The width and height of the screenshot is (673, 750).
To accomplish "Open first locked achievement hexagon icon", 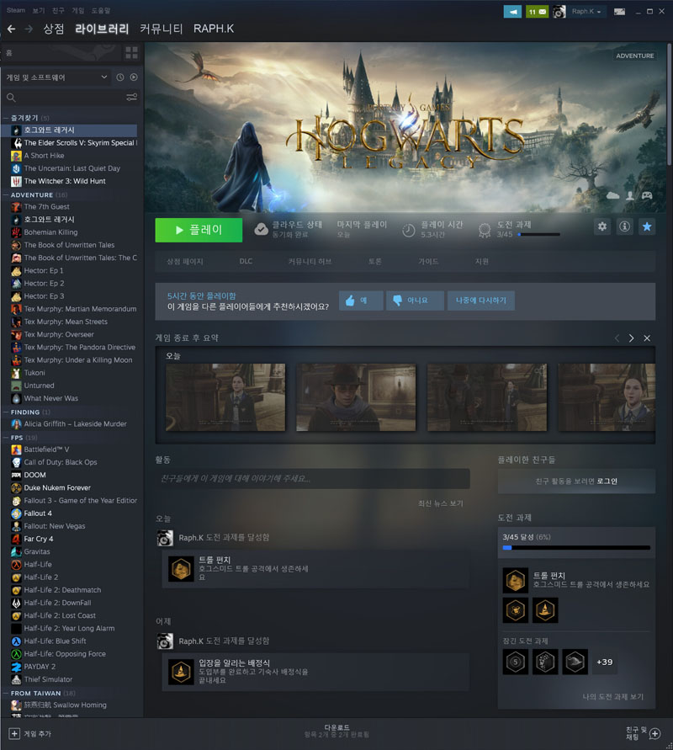I will [x=515, y=662].
